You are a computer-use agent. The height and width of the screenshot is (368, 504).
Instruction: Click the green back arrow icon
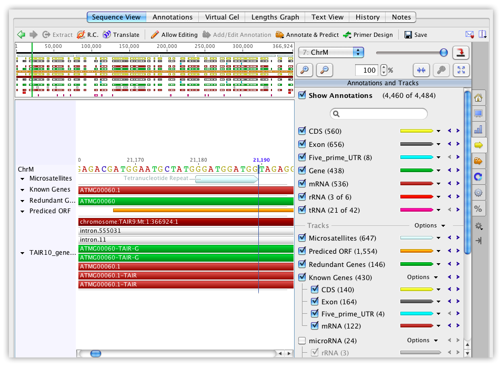[x=21, y=34]
